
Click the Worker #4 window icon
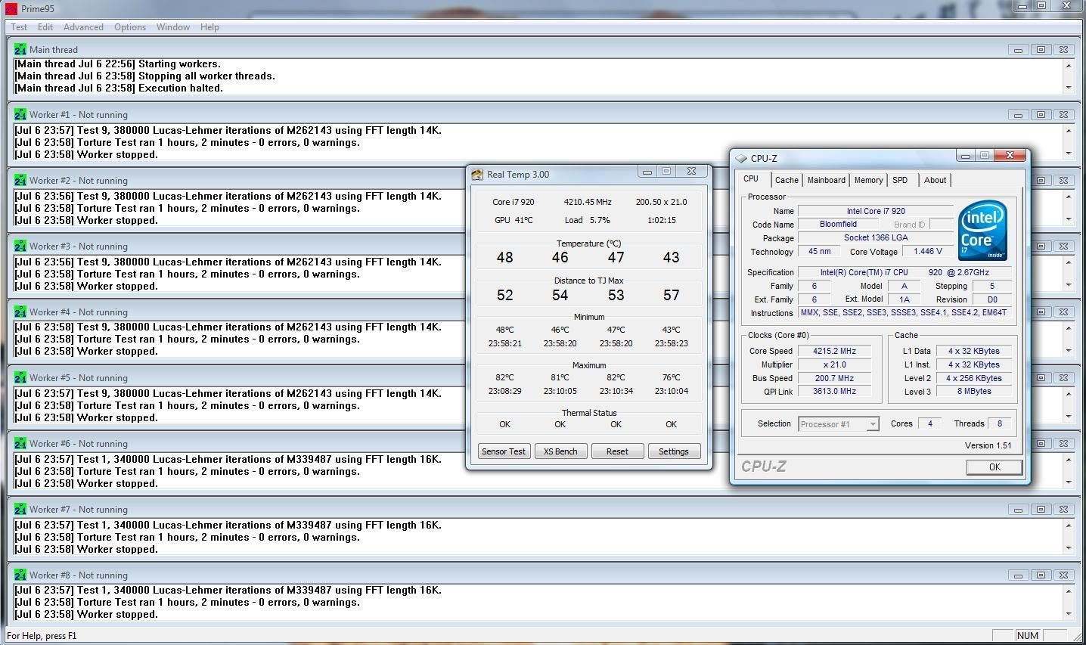(20, 312)
